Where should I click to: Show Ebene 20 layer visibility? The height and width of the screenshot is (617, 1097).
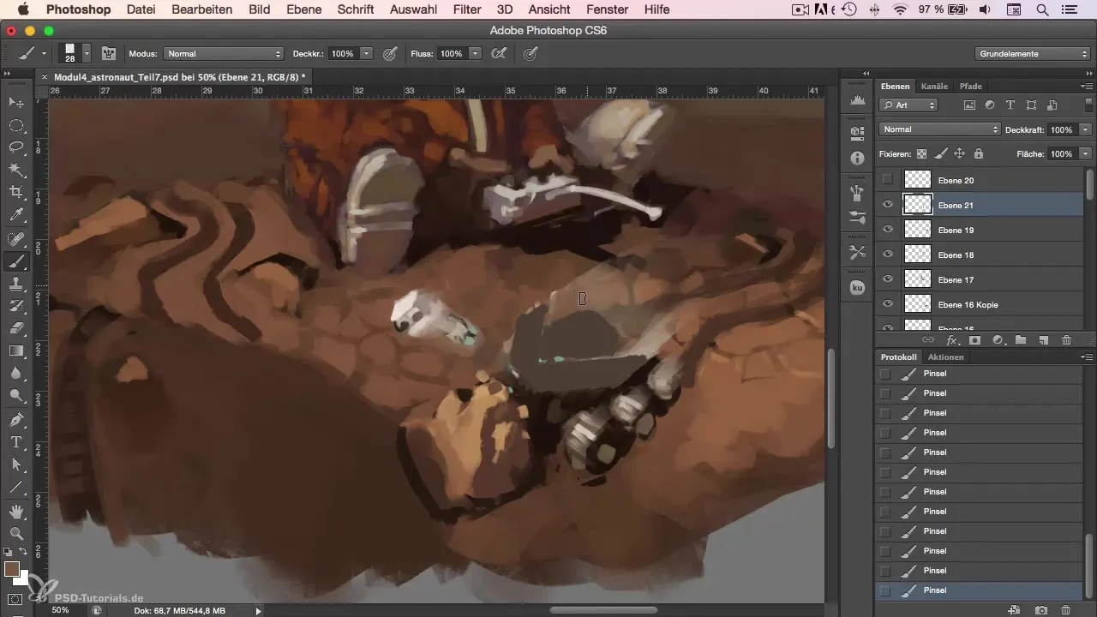click(888, 180)
